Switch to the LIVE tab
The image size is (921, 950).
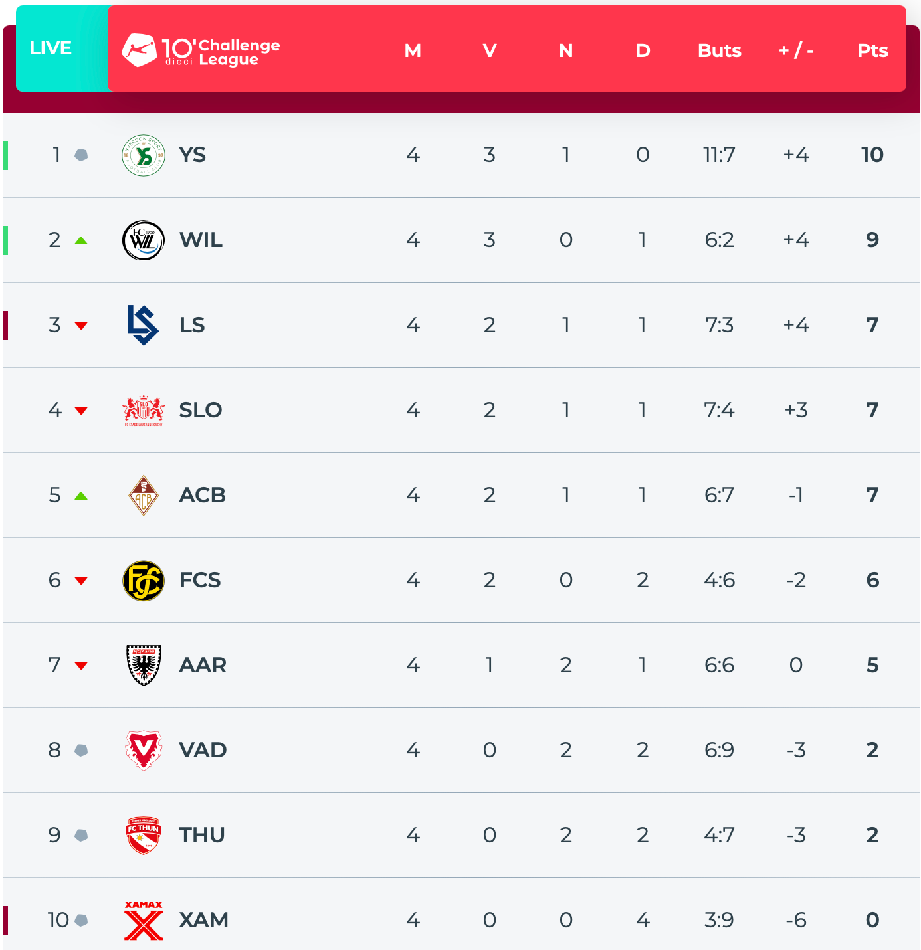[x=51, y=48]
